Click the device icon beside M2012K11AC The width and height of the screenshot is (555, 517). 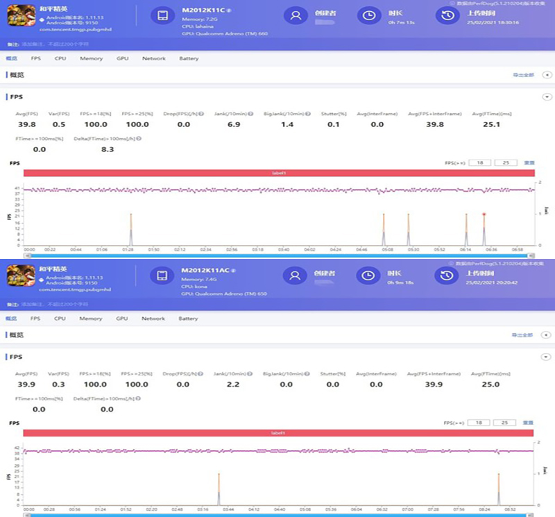[162, 276]
